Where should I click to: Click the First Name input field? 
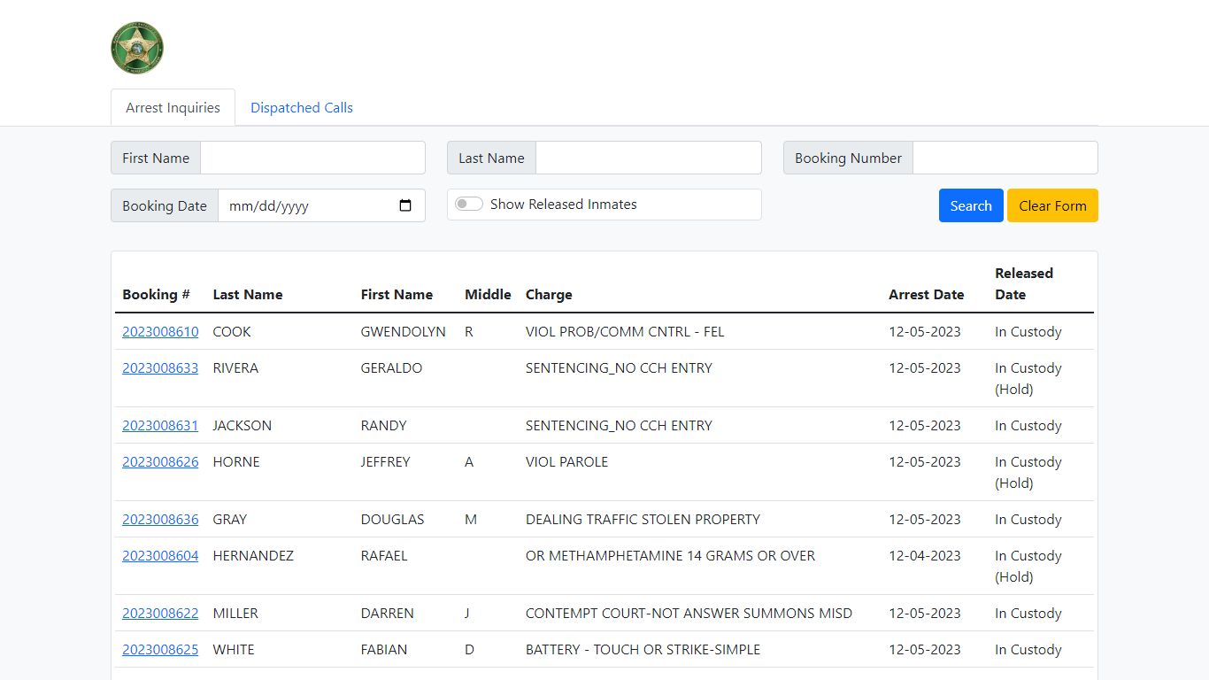point(312,158)
